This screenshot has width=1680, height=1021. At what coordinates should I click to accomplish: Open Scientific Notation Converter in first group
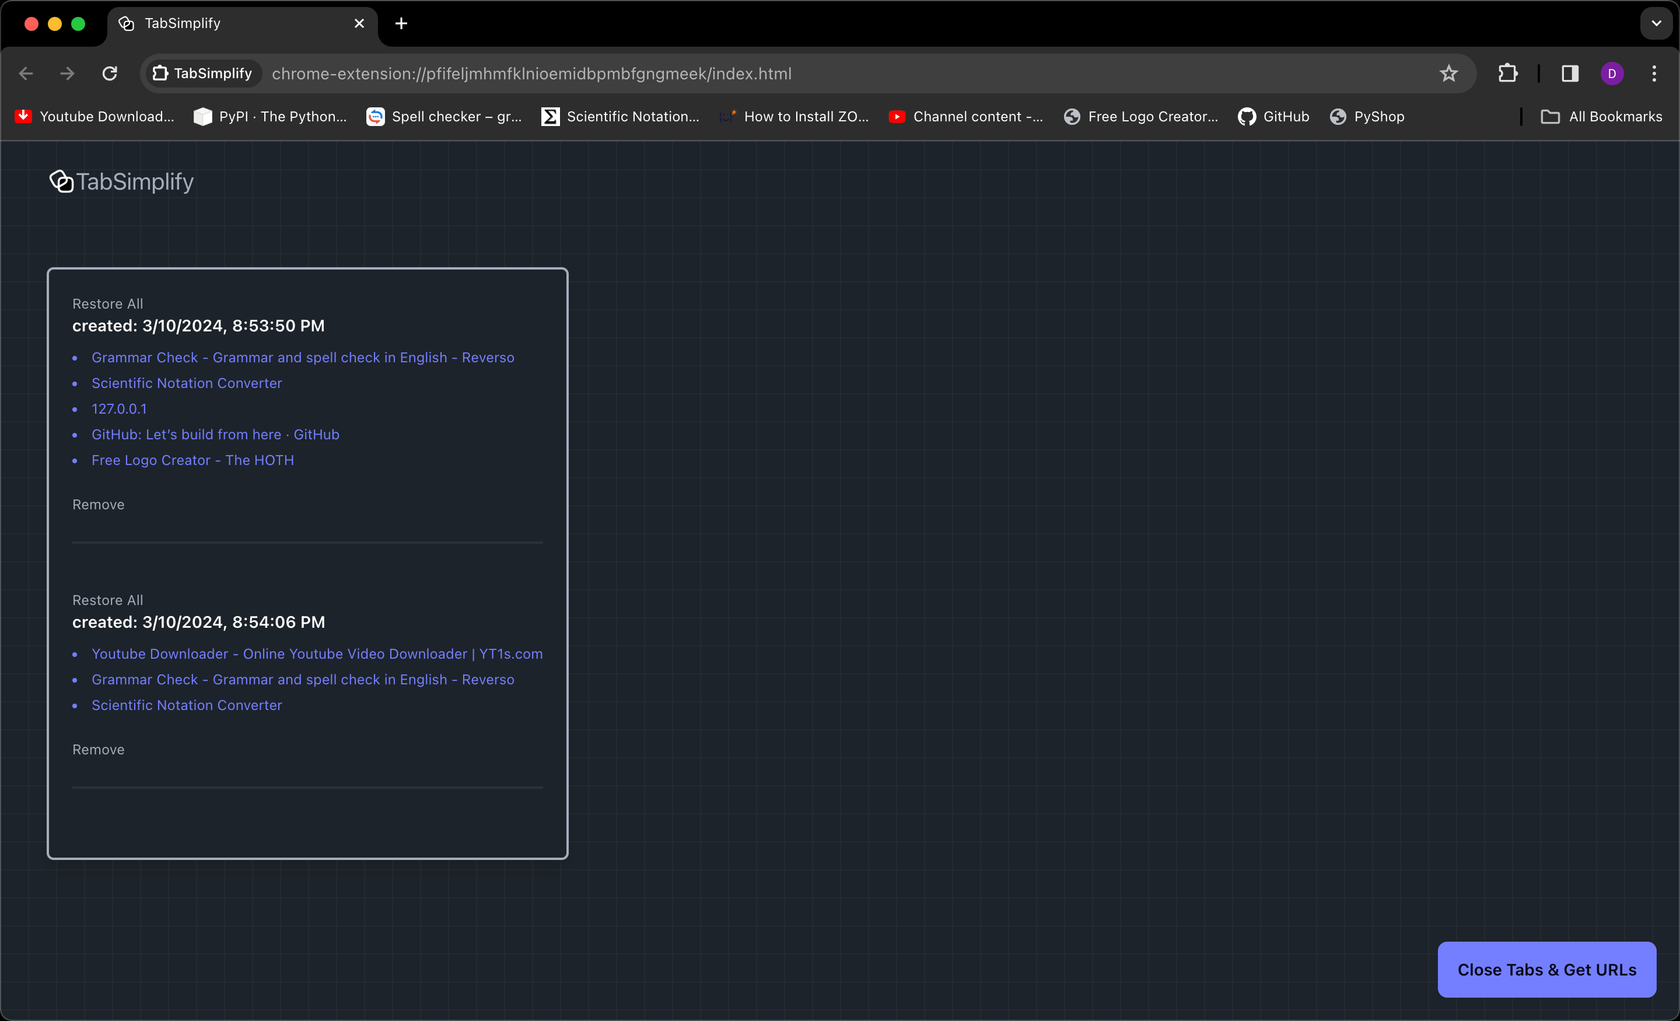pyautogui.click(x=187, y=383)
